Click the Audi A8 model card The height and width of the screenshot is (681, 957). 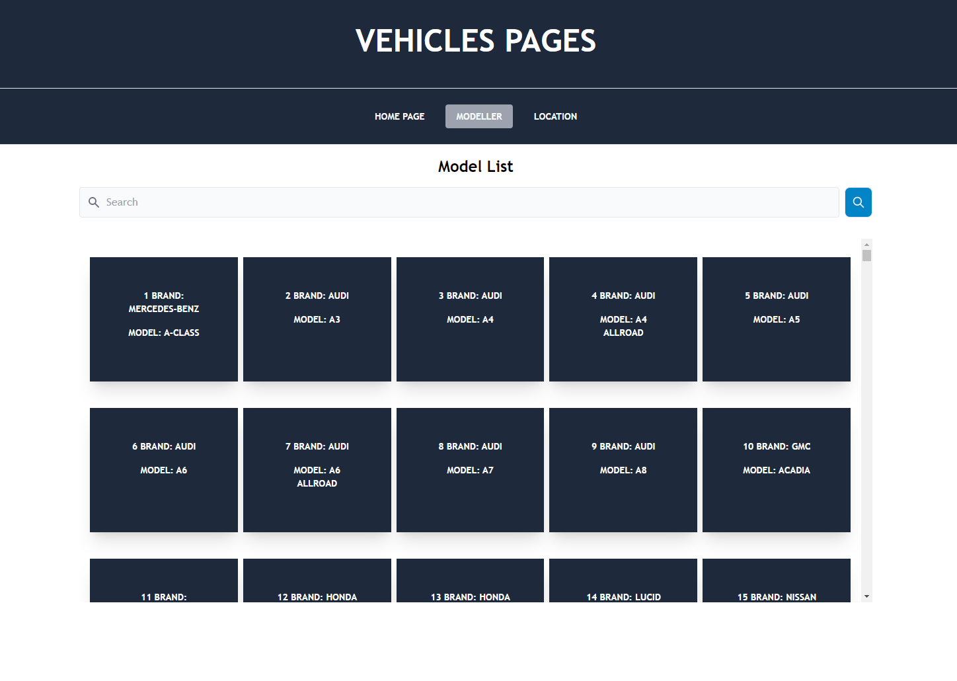[x=623, y=470]
